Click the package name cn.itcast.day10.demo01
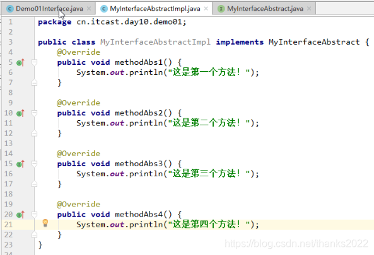The width and height of the screenshot is (374, 255). pyautogui.click(x=129, y=22)
